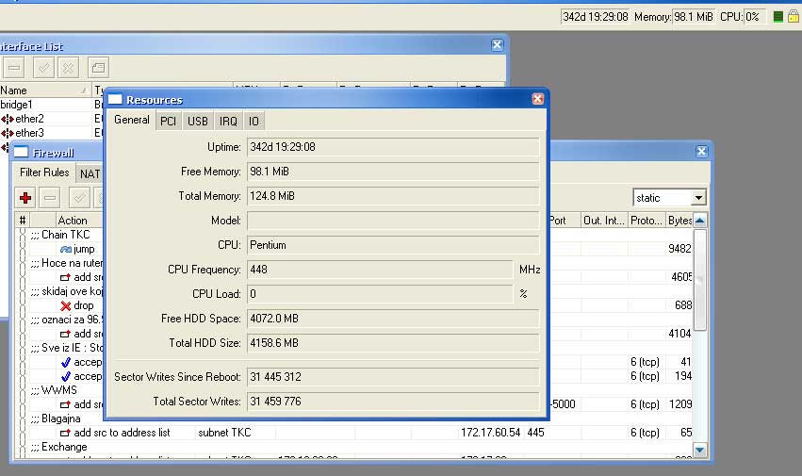
Task: Select the red X drop rule
Action: point(65,306)
